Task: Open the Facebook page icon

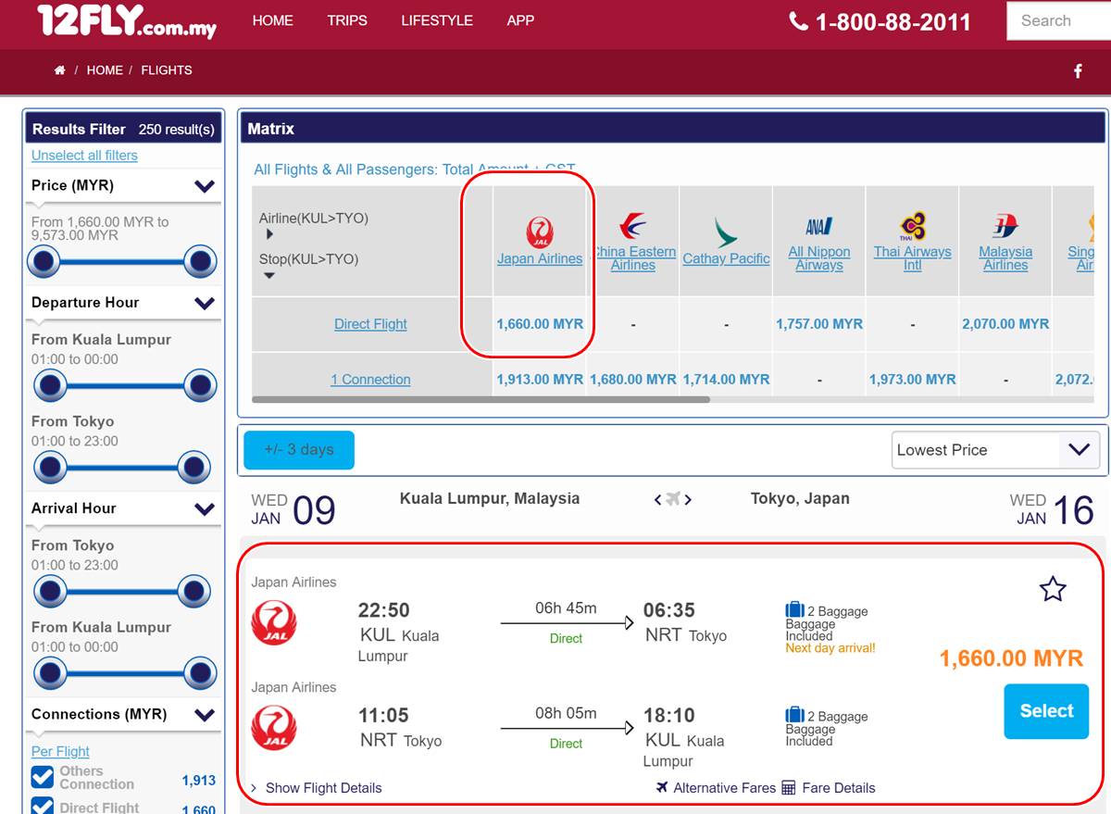Action: [1078, 71]
